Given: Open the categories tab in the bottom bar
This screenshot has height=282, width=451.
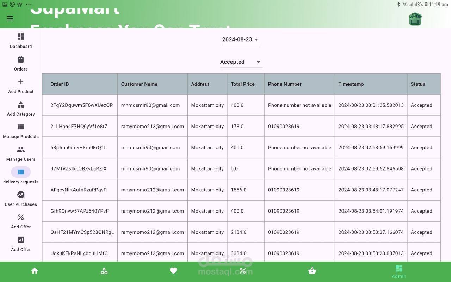Looking at the screenshot, I should click(104, 271).
